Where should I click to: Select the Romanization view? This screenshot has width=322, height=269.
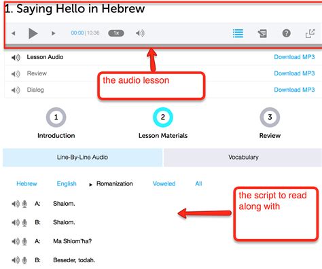click(x=115, y=183)
